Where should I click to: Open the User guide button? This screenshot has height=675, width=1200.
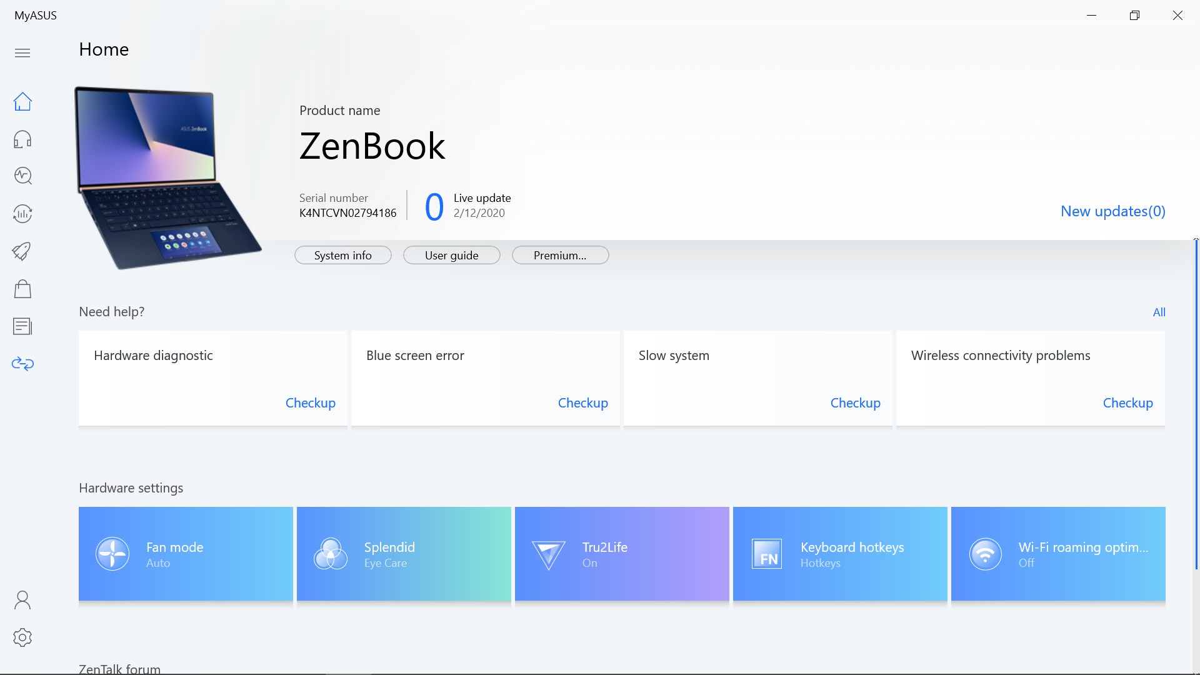[451, 255]
